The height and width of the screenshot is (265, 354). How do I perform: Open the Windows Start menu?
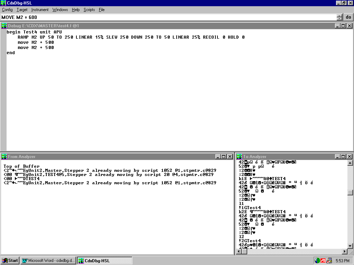click(10, 261)
